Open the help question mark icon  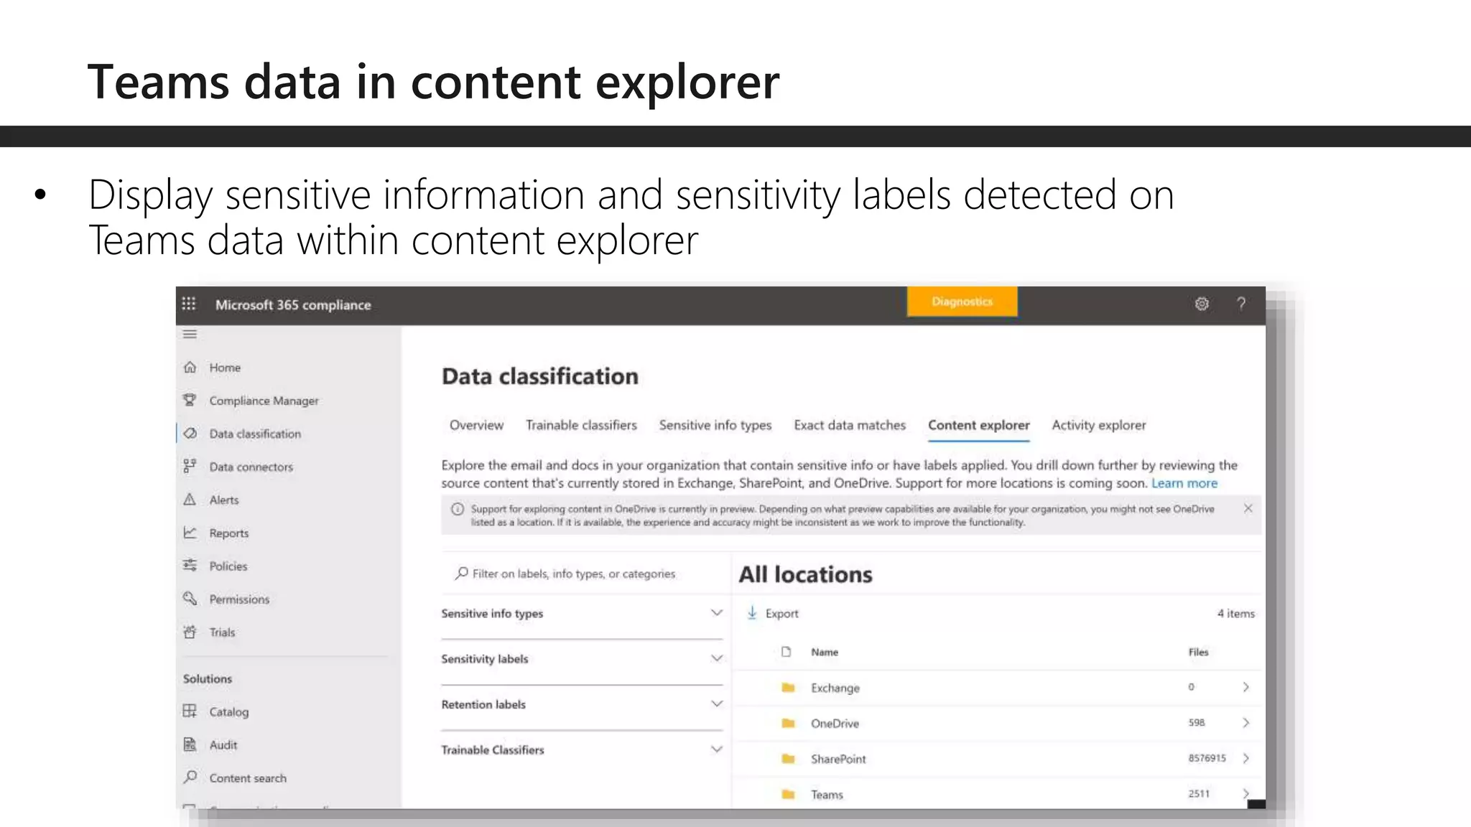[1241, 304]
